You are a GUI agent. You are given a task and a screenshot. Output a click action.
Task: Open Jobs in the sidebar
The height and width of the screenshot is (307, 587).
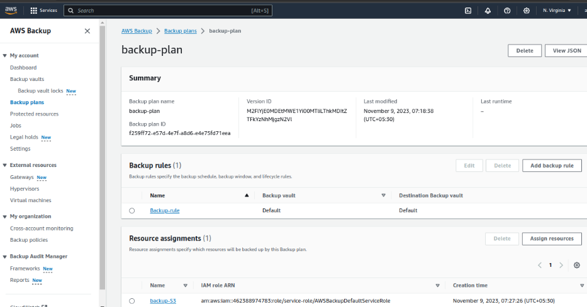(16, 126)
